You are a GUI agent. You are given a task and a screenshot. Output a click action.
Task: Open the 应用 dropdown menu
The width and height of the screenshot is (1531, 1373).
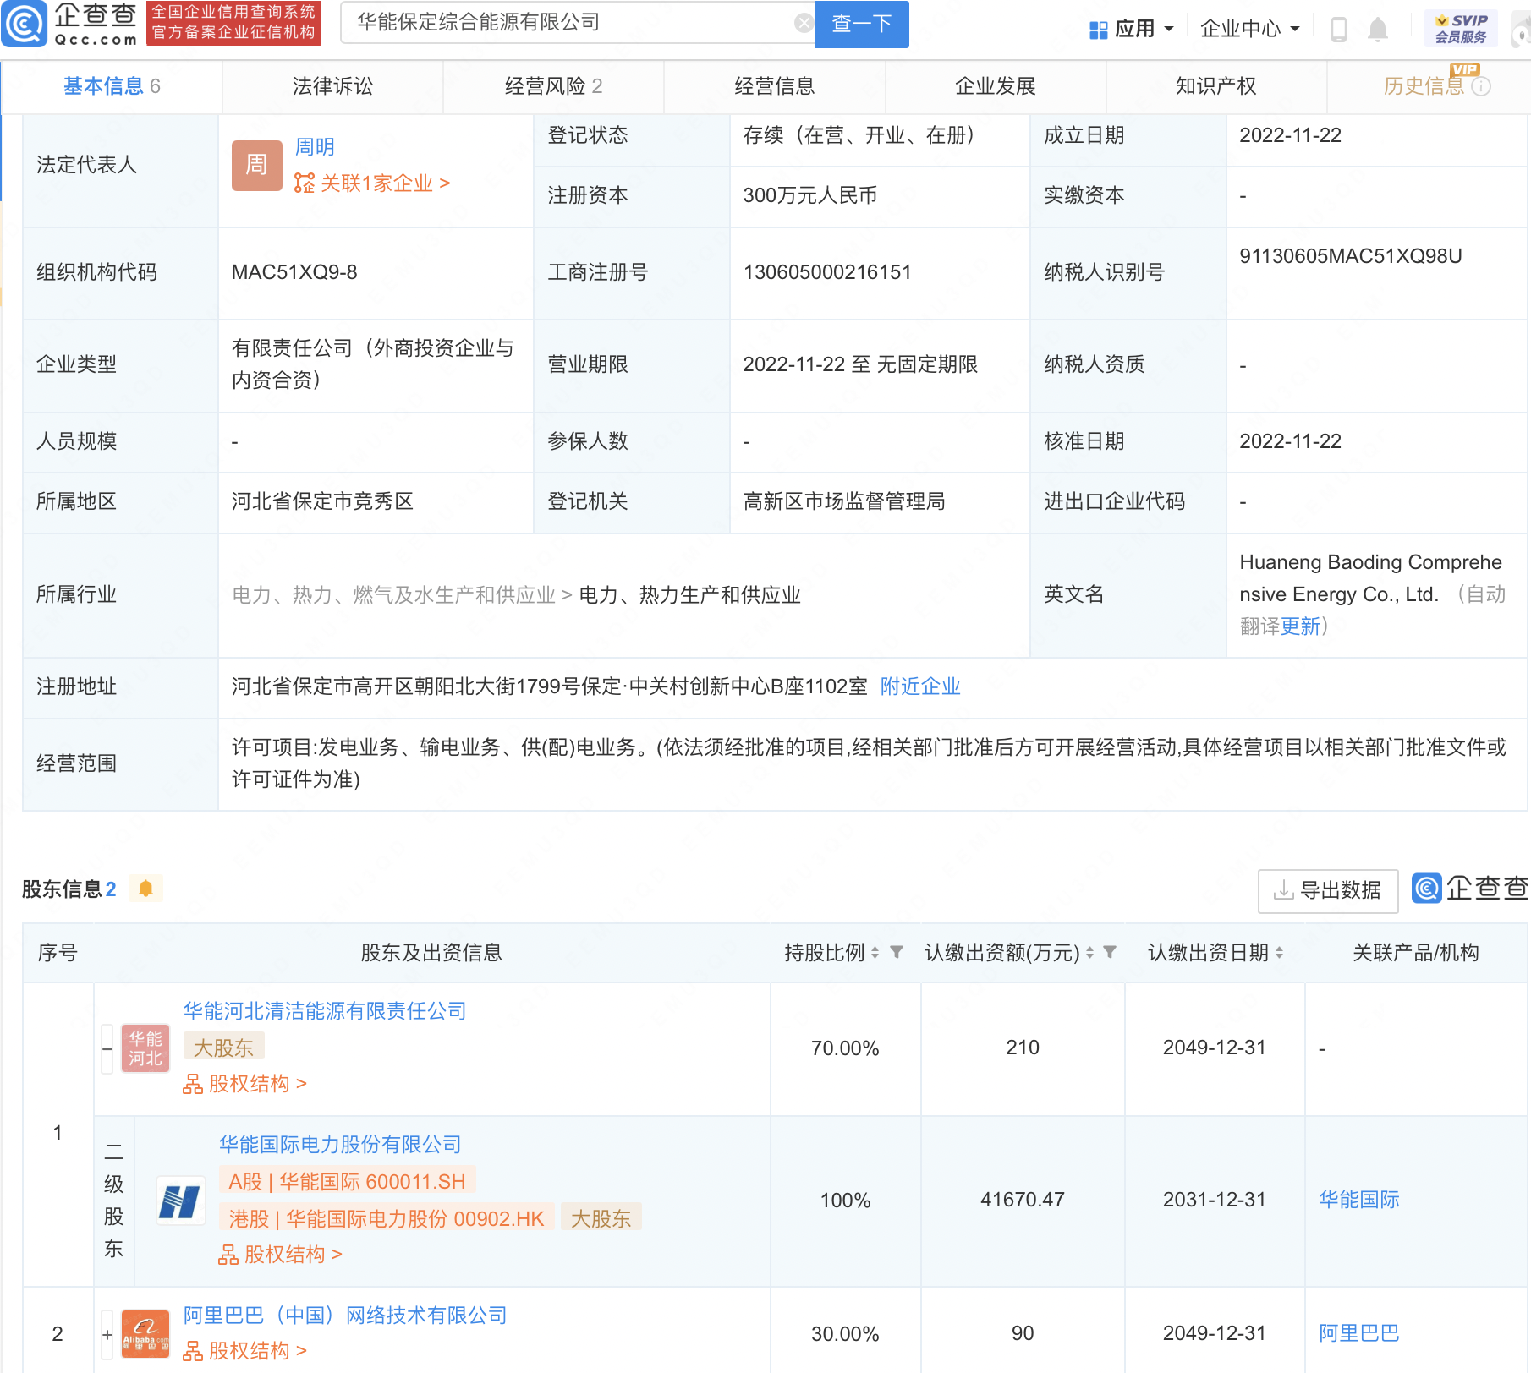coord(1133,30)
